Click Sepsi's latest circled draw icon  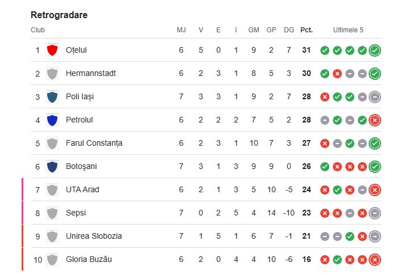pos(374,213)
